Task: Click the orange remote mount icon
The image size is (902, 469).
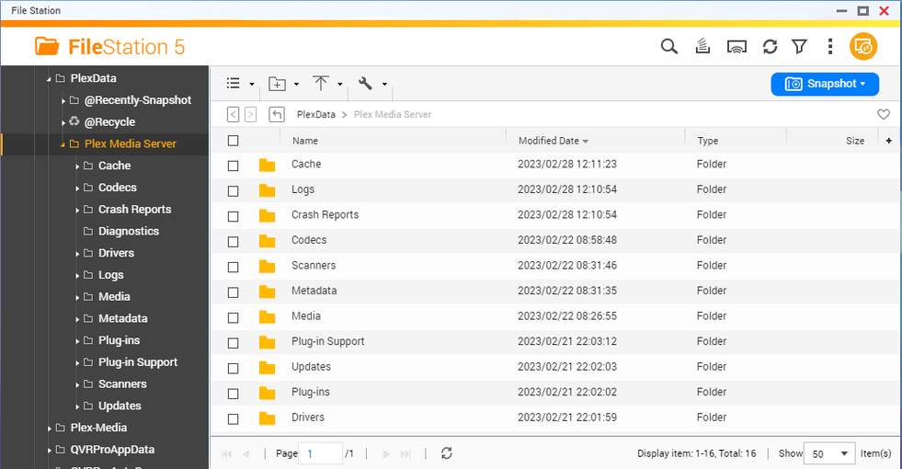Action: tap(863, 47)
